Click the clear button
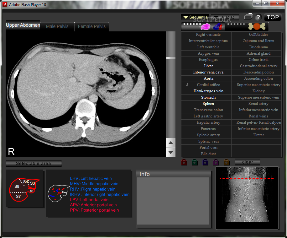This screenshot has width=287, height=238. 248,162
